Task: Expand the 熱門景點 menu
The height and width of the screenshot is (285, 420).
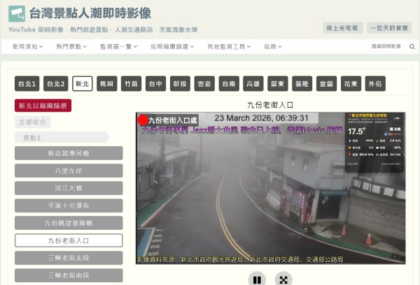Action: click(71, 47)
